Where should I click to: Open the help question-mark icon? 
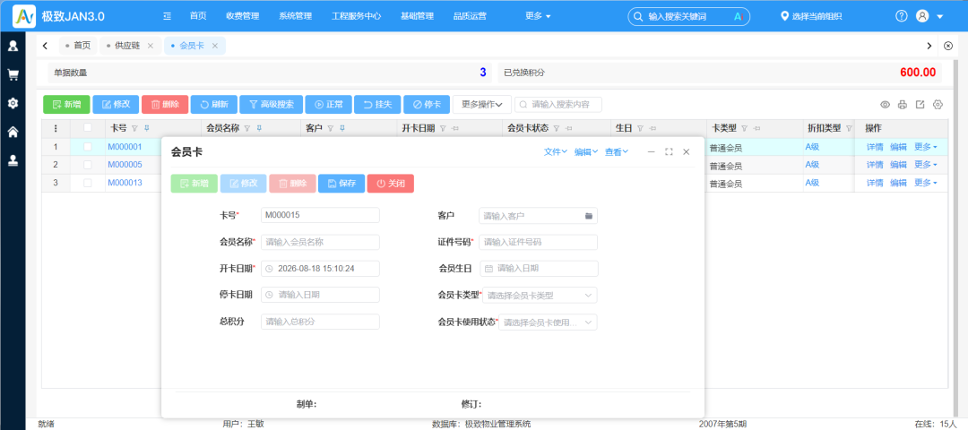point(902,16)
